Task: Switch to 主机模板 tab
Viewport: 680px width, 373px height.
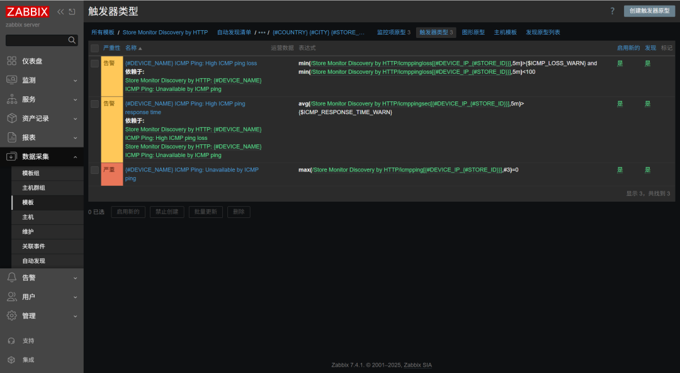Action: (x=505, y=33)
